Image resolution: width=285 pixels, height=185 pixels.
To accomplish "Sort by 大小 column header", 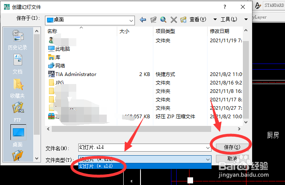I will [135, 31].
